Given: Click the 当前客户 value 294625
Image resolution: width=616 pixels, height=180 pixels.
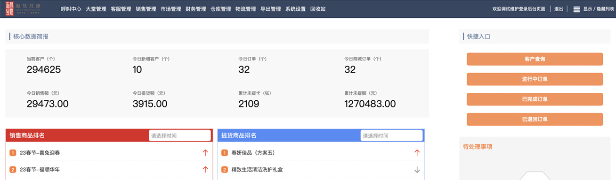Looking at the screenshot, I should 44,70.
